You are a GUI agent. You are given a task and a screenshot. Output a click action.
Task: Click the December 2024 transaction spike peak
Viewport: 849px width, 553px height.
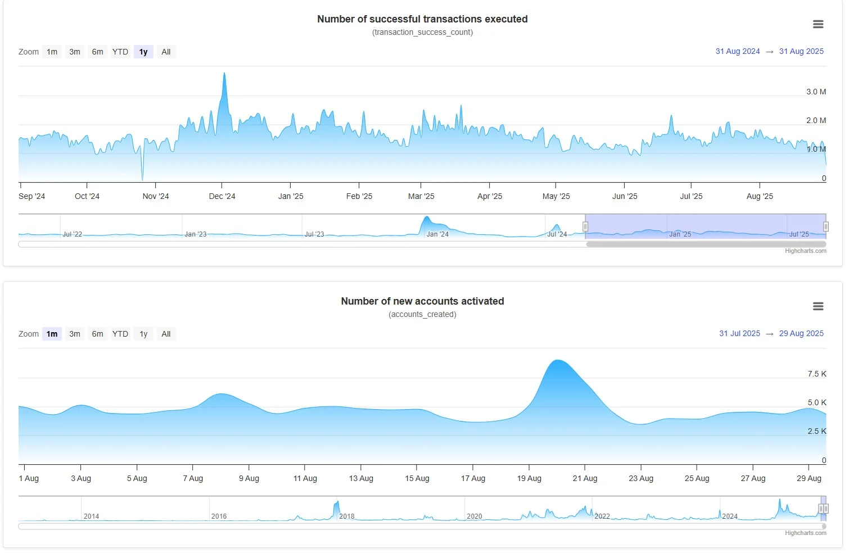pos(224,74)
